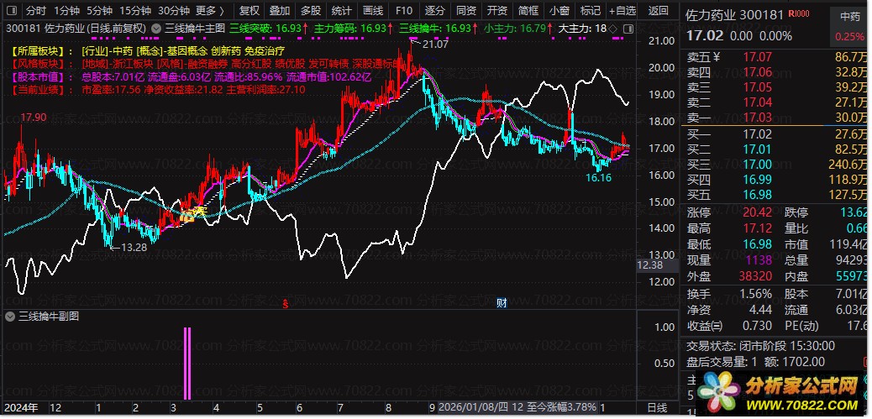Select the 卖四 price 17.06
Image resolution: width=872 pixels, height=419 pixels.
point(758,71)
